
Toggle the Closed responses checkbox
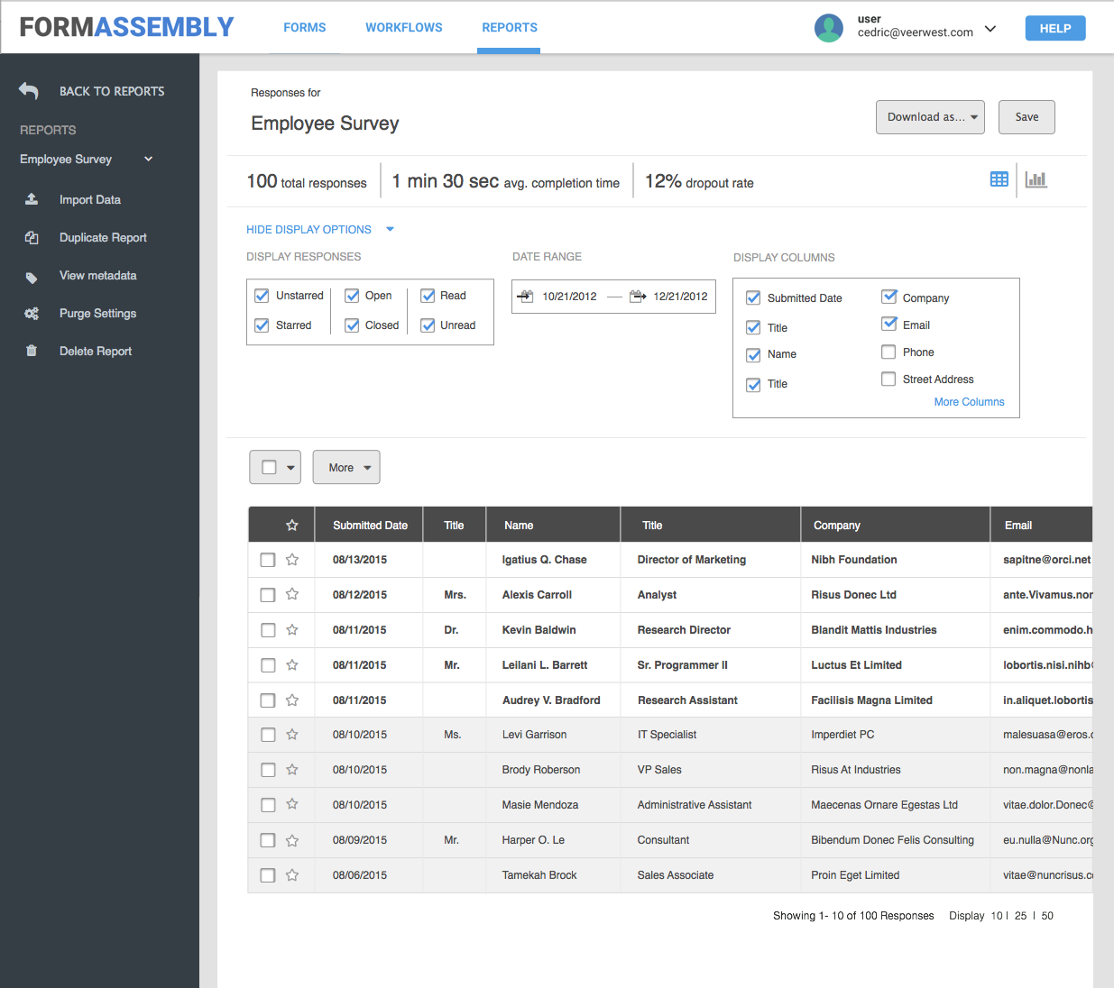click(x=352, y=325)
